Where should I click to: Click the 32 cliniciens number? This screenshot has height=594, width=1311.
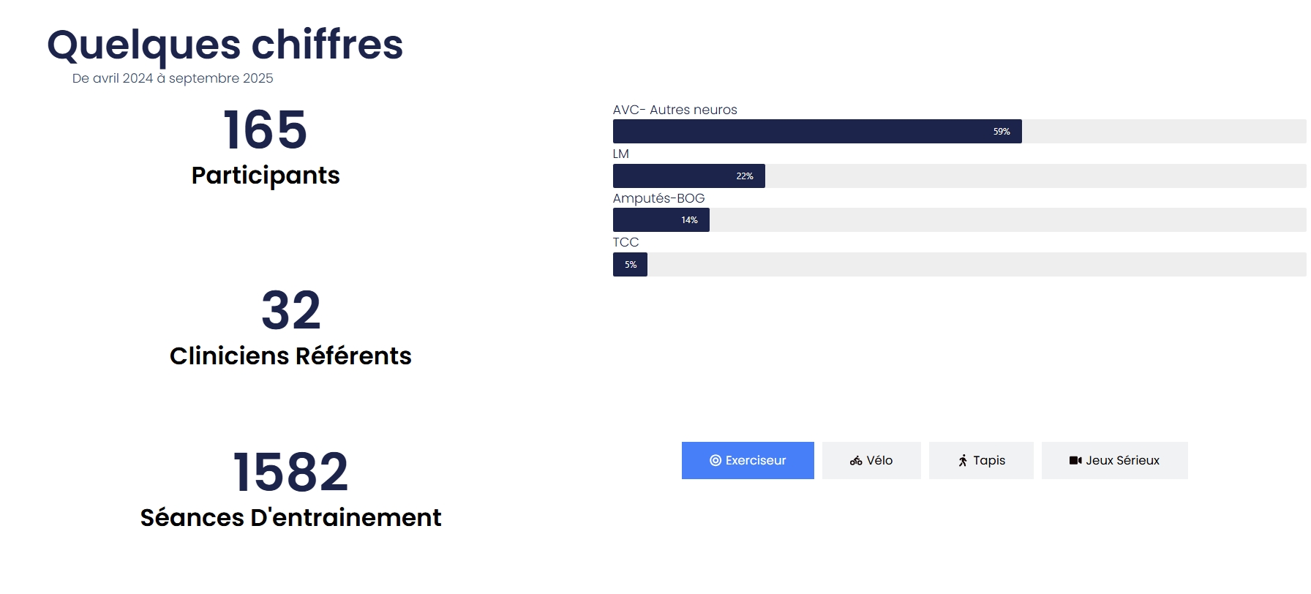point(291,311)
